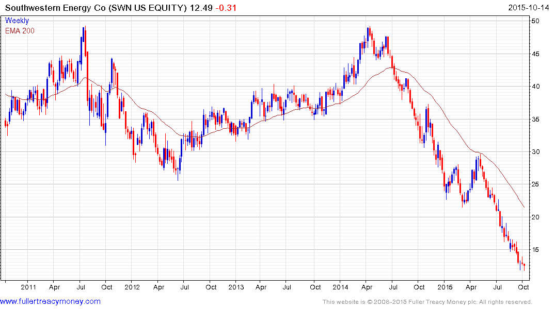This screenshot has height=309, width=555.
Task: Click the y-axis label 20
Action: (x=535, y=217)
